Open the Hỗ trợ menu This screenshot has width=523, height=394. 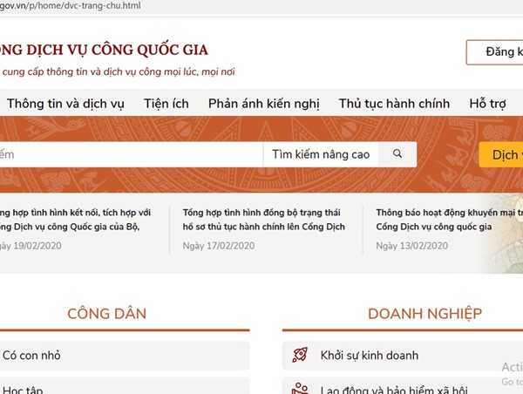tap(487, 104)
